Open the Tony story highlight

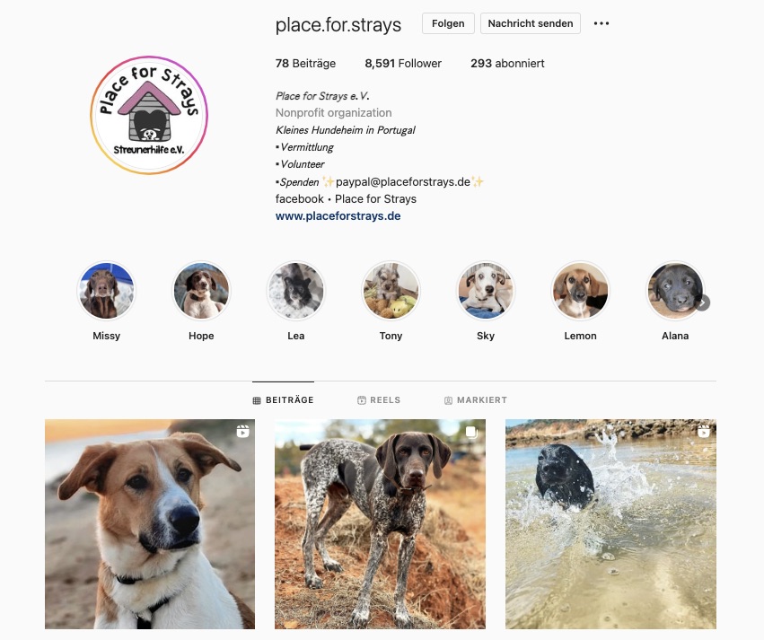tap(391, 291)
